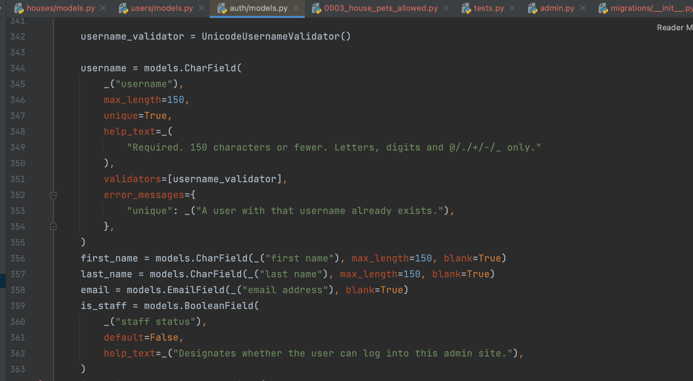The image size is (693, 381).
Task: Close the users/models.py tab
Action: [202, 8]
